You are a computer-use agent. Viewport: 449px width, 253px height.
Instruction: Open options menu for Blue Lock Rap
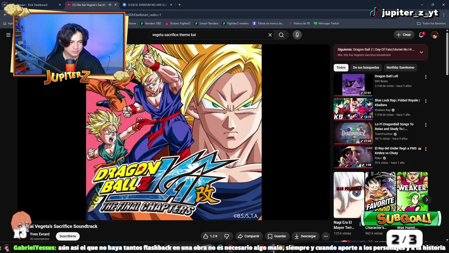426,101
